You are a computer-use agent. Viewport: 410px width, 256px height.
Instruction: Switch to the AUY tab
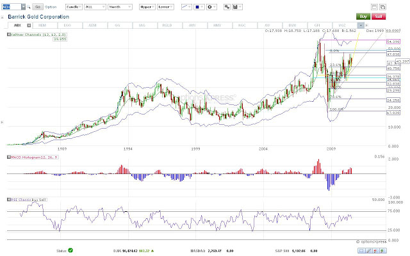tap(192, 26)
